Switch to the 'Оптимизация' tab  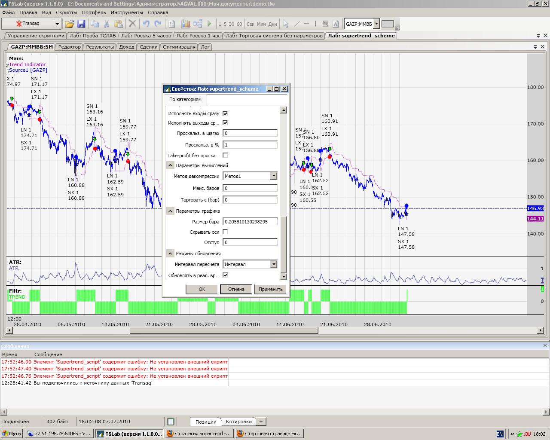(179, 47)
